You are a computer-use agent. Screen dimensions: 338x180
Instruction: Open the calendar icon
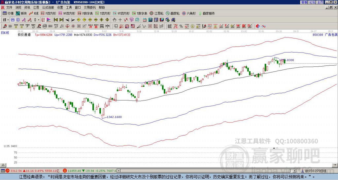click(x=145, y=20)
